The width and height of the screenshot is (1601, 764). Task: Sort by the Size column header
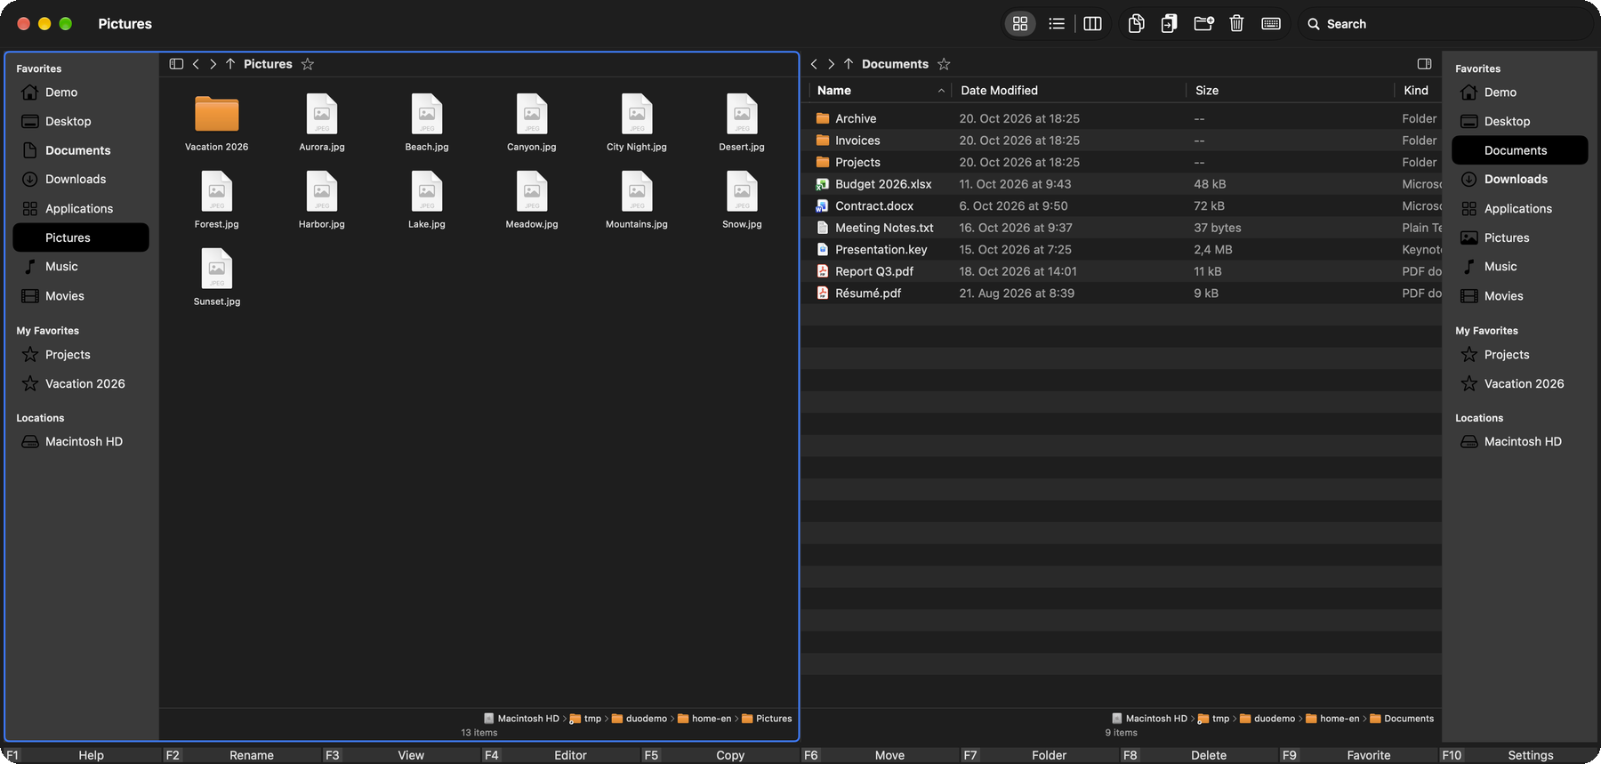tap(1289, 91)
